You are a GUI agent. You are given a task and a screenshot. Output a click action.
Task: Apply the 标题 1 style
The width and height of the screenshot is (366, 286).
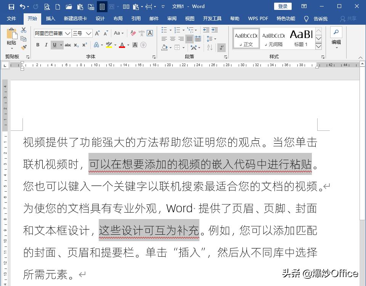(x=301, y=37)
